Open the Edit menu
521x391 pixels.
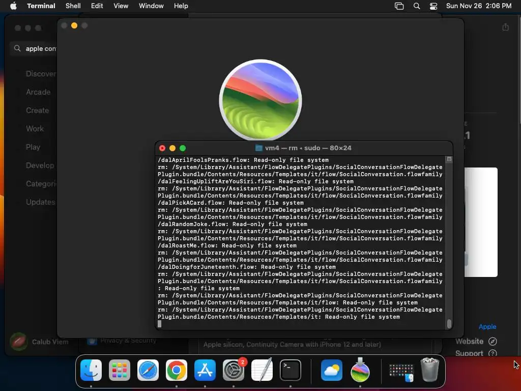[x=97, y=6]
